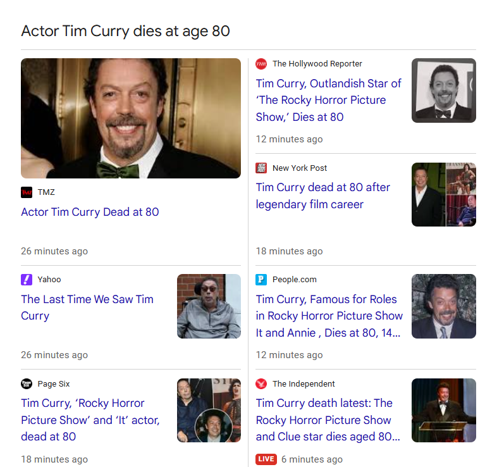The height and width of the screenshot is (467, 485).
Task: Click the 'People.com' source name
Action: point(295,280)
